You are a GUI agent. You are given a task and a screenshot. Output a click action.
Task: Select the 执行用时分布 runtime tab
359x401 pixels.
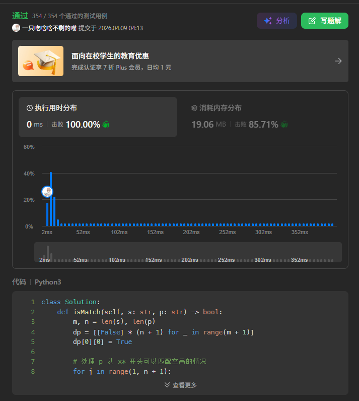pyautogui.click(x=98, y=117)
